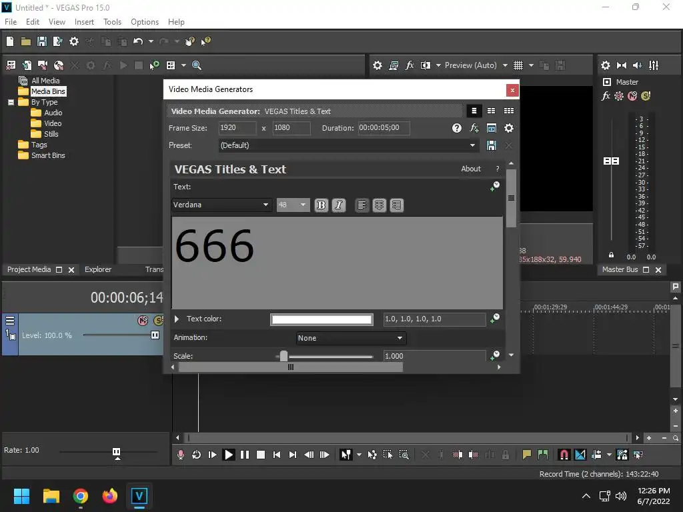Click the Insert Marker flag icon
This screenshot has width=683, height=512.
(527, 455)
